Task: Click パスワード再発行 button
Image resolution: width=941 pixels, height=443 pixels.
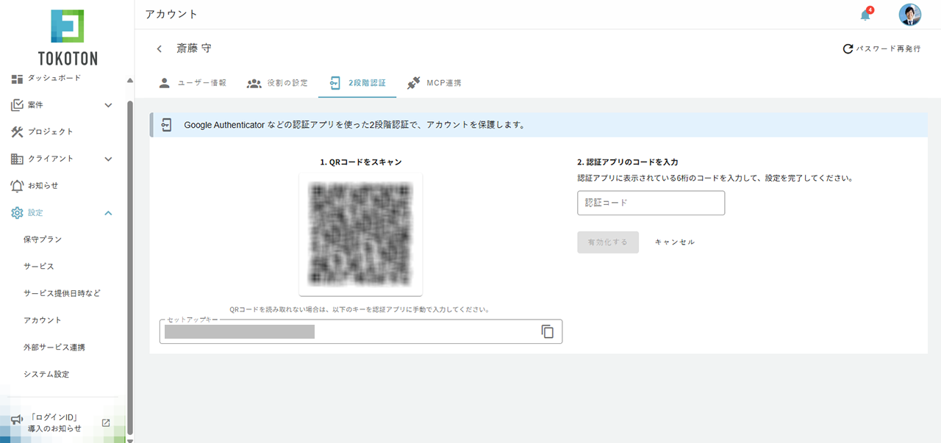Action: pyautogui.click(x=881, y=49)
